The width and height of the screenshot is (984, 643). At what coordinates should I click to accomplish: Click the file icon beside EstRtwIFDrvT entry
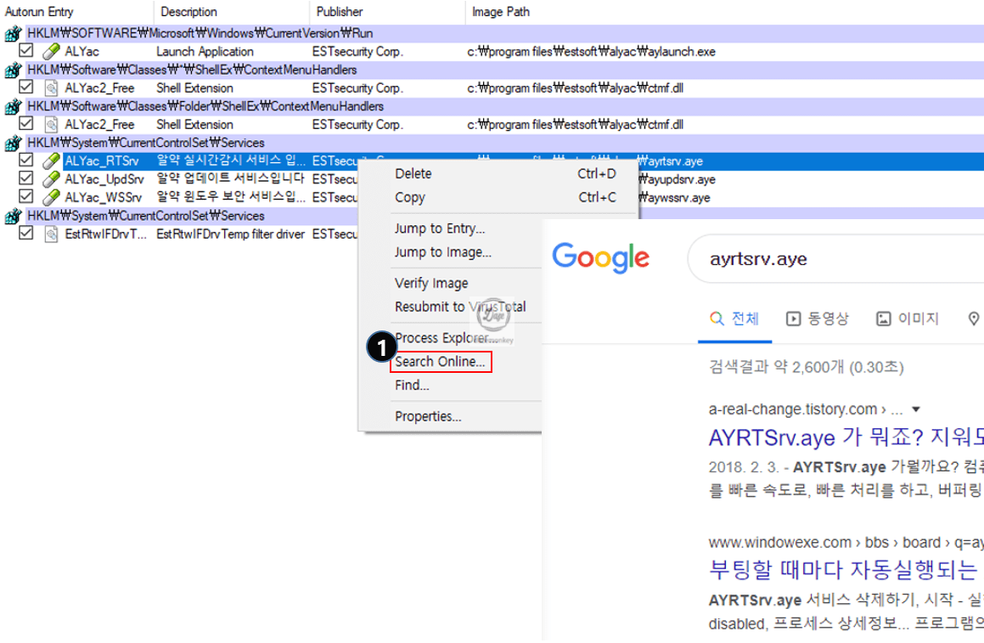click(x=52, y=234)
